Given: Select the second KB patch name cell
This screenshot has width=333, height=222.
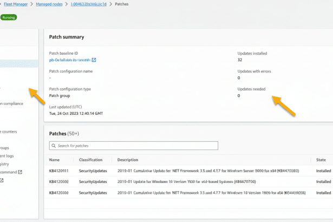Looking at the screenshot, I should (58, 182).
